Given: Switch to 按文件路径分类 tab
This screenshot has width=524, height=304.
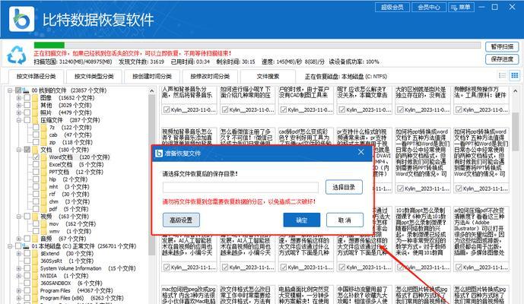Looking at the screenshot, I should click(36, 77).
